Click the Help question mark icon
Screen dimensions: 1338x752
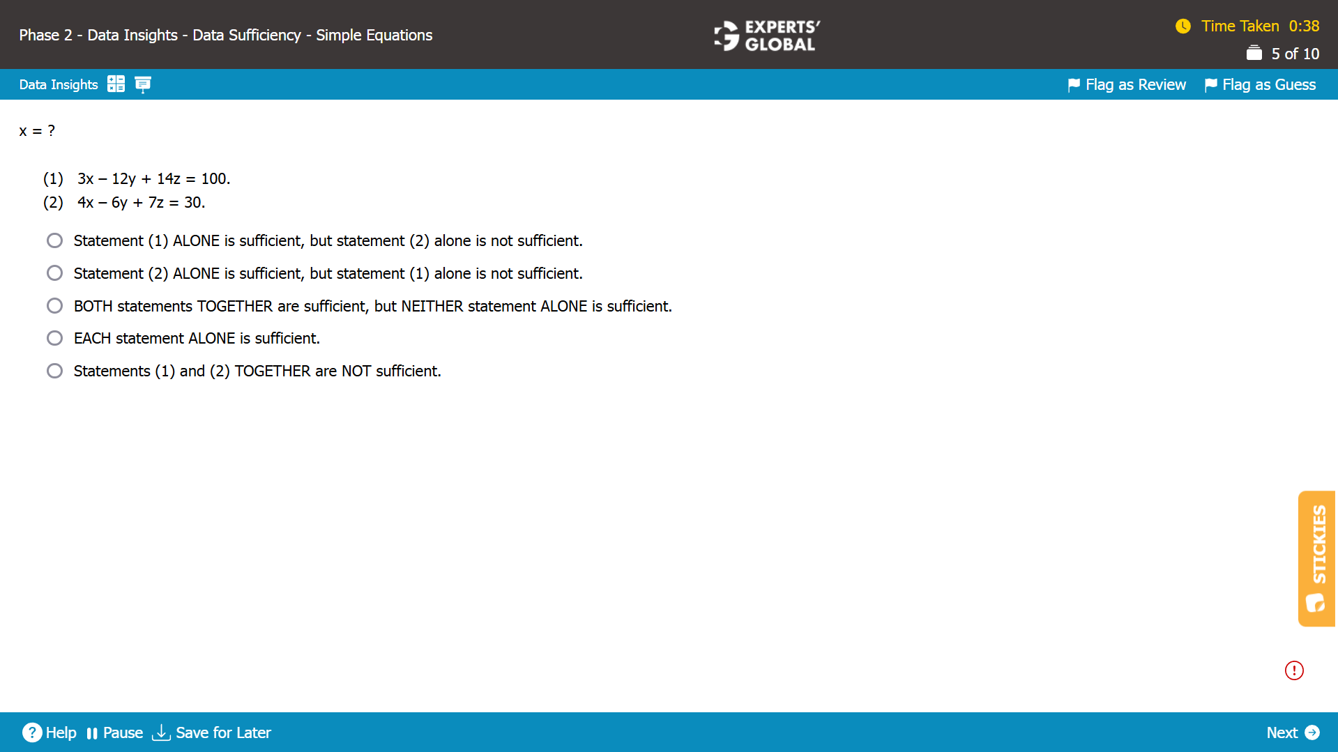point(33,732)
